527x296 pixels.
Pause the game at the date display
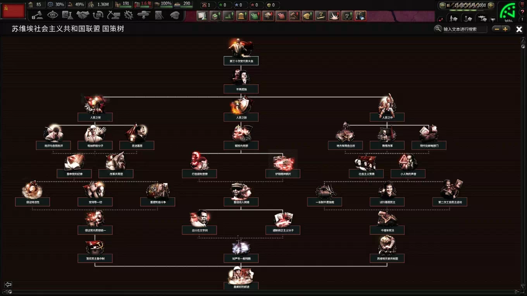pyautogui.click(x=468, y=5)
